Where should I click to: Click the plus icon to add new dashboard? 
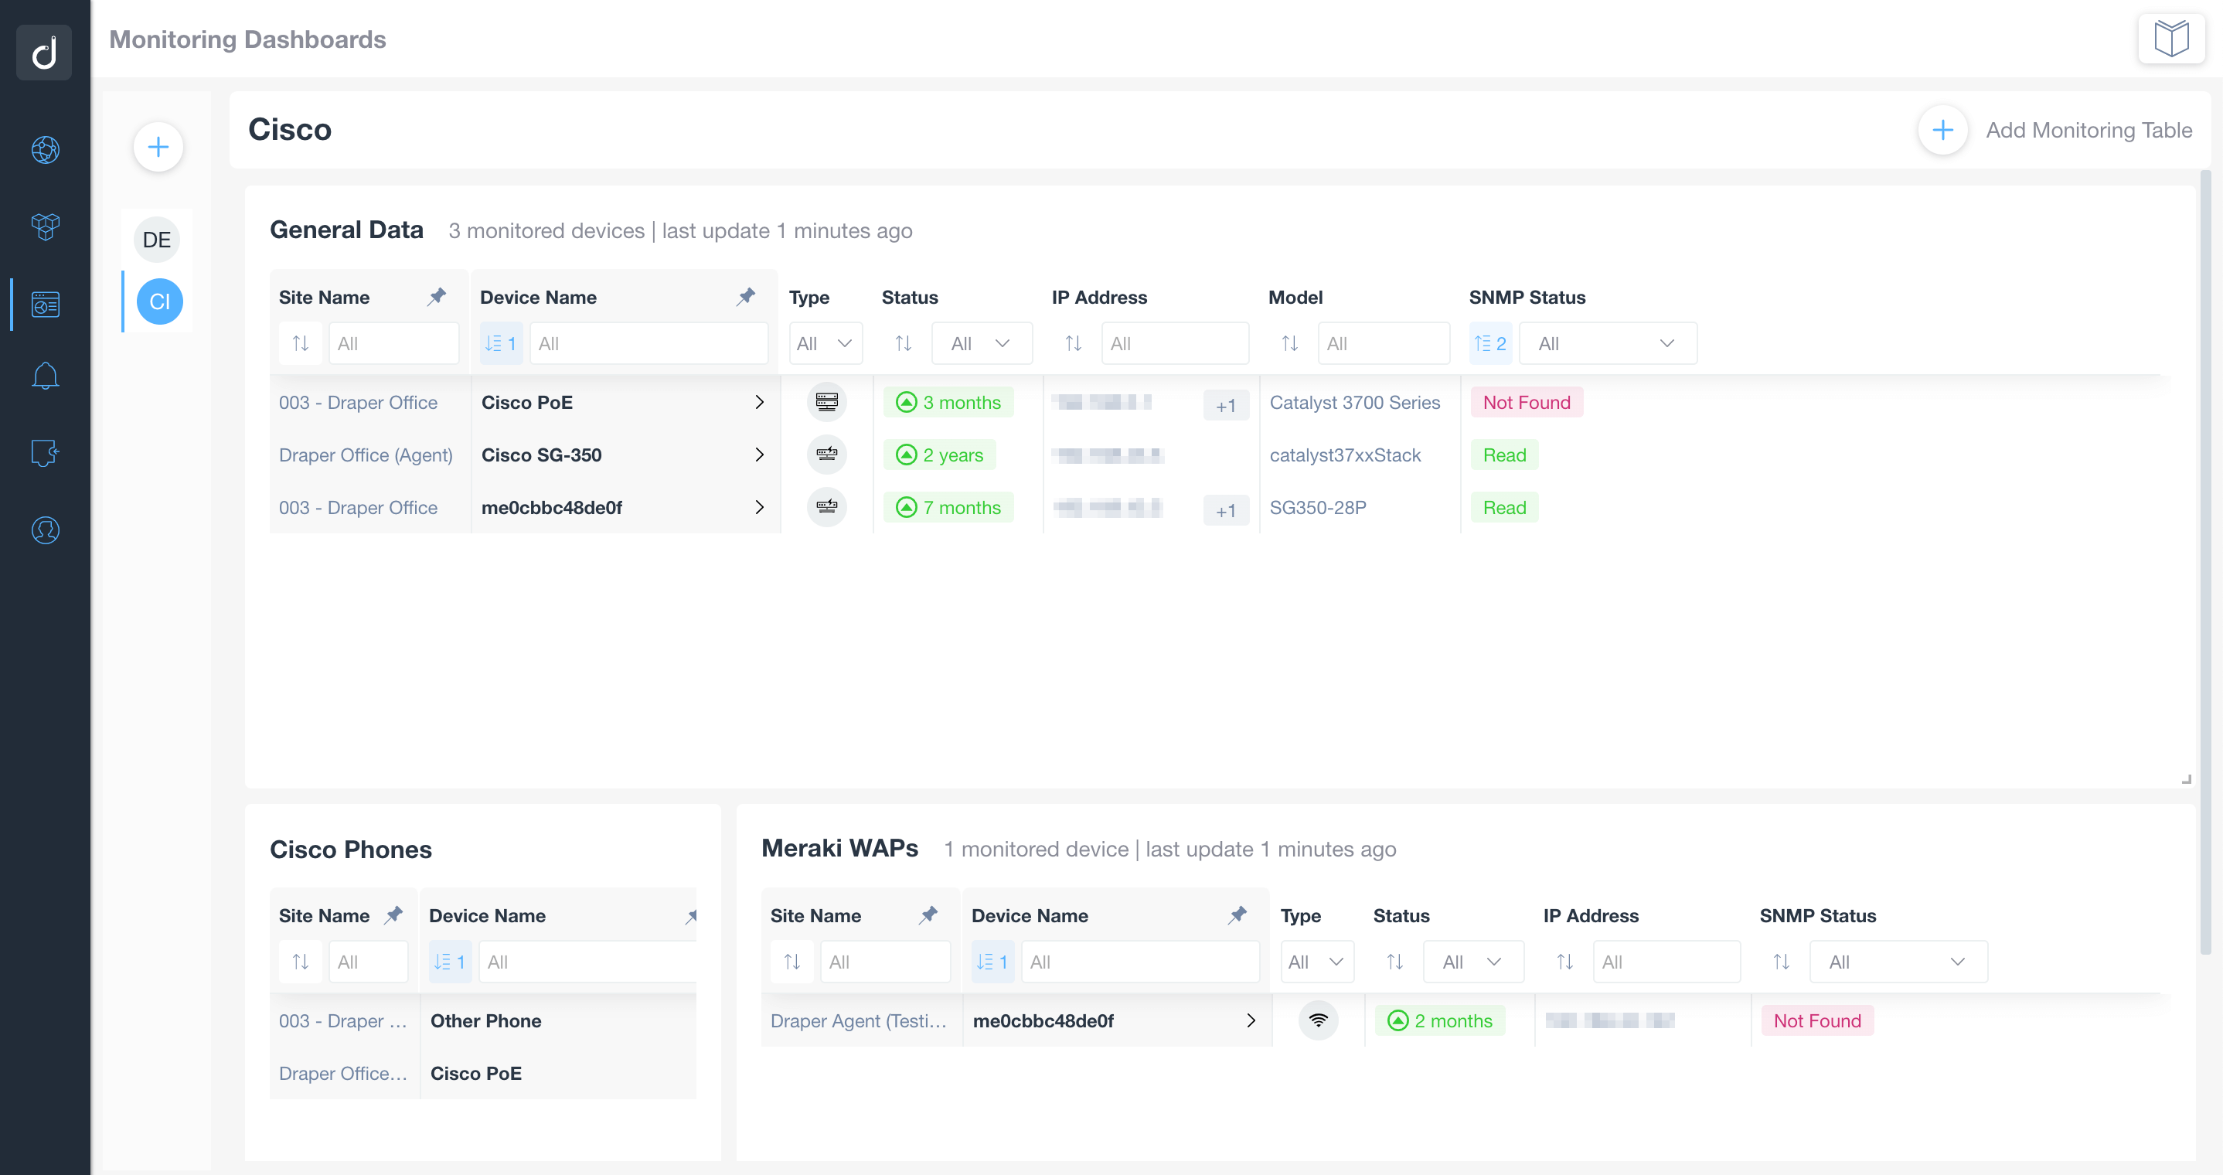[x=158, y=145]
